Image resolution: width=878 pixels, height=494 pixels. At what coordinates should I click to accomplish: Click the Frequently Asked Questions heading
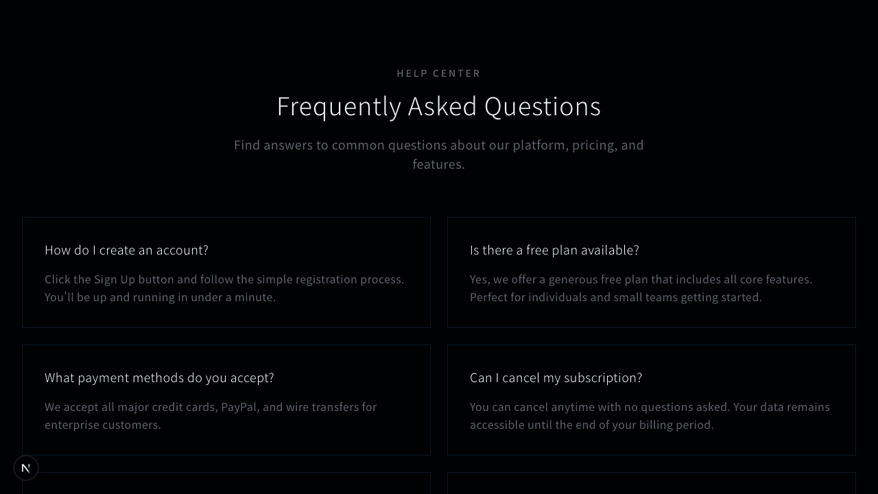(x=439, y=107)
